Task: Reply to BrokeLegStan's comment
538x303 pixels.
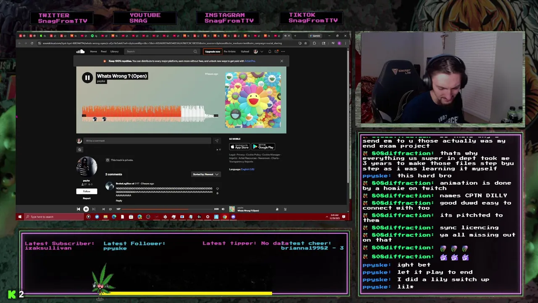Action: (x=119, y=200)
